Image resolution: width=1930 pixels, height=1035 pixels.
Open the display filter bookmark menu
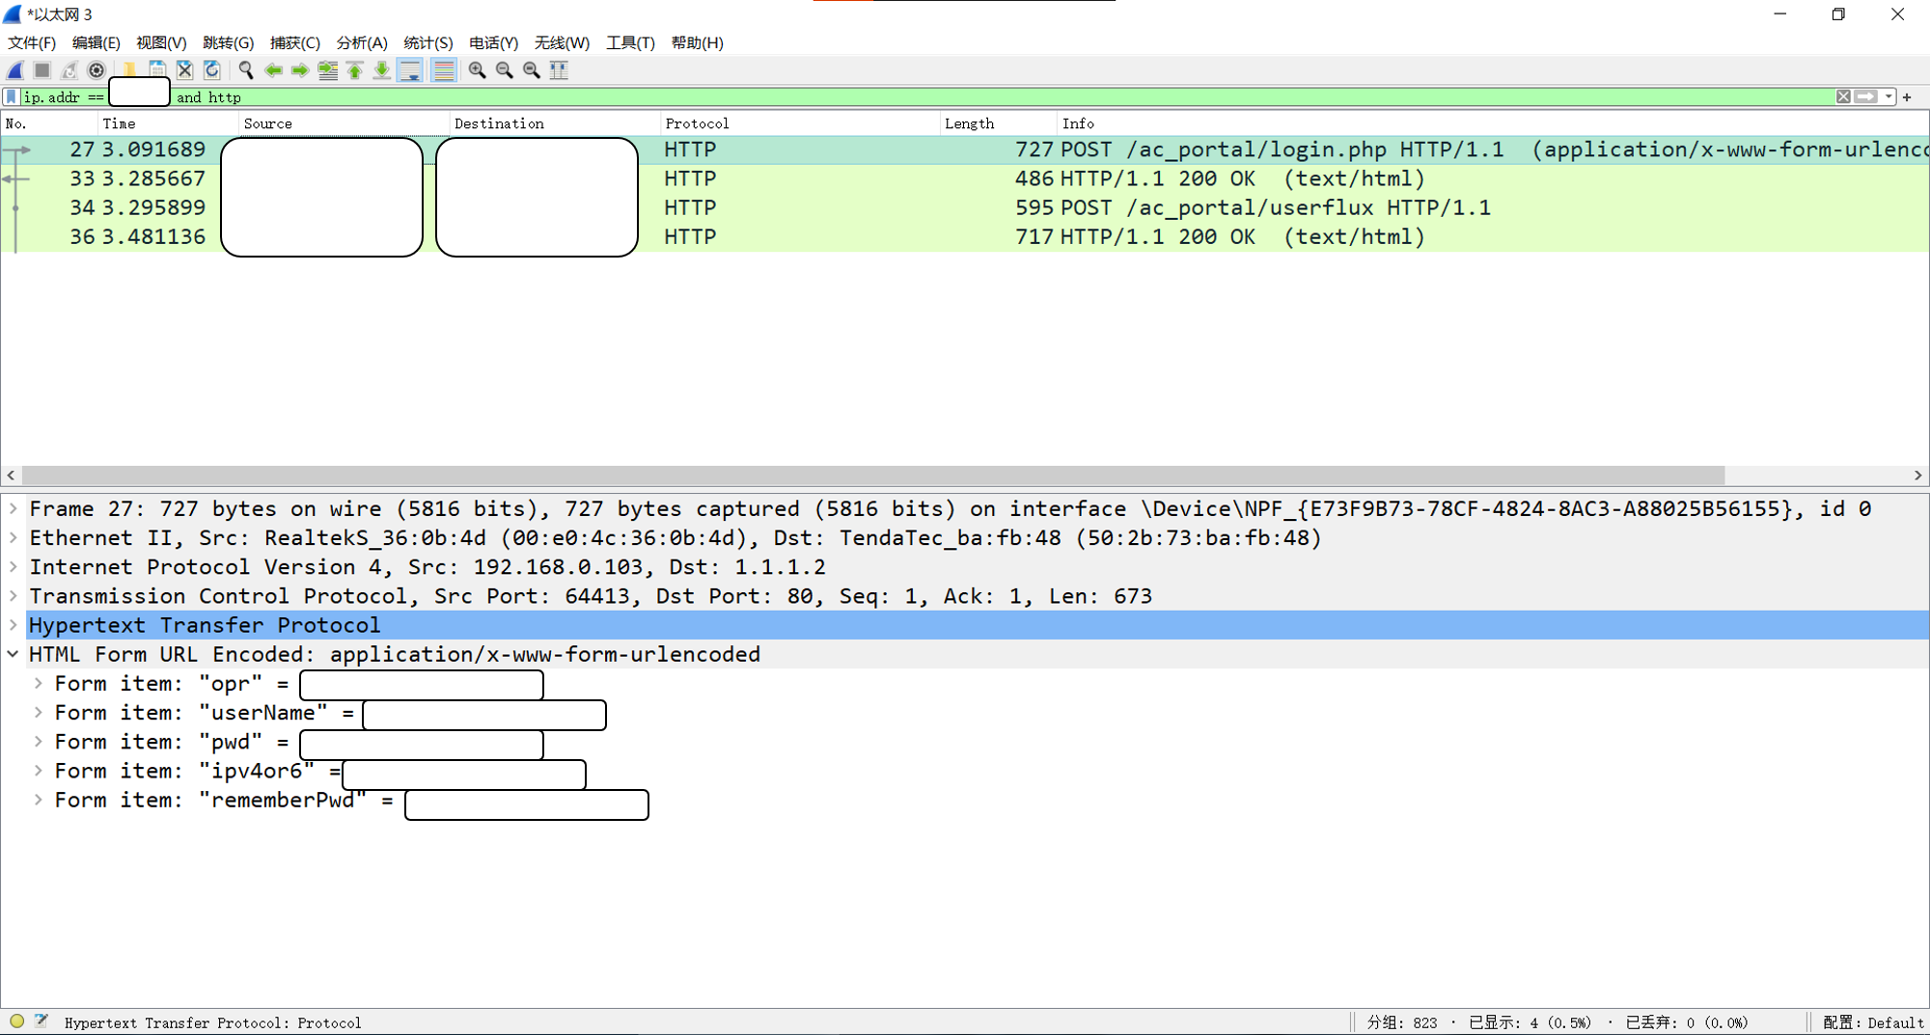click(x=12, y=97)
